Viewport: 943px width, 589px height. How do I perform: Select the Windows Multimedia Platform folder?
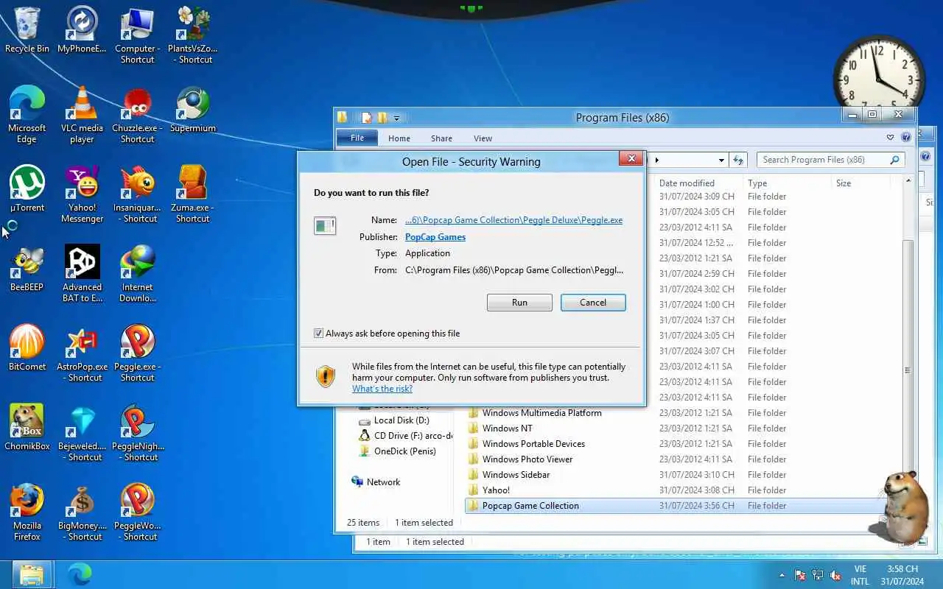click(x=541, y=413)
